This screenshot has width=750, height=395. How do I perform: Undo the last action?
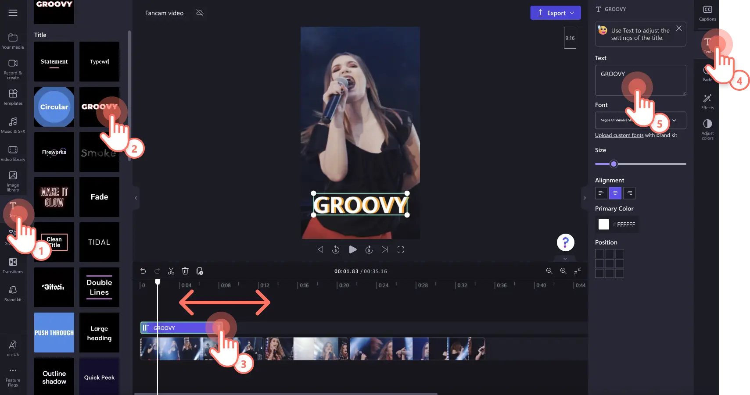click(143, 271)
